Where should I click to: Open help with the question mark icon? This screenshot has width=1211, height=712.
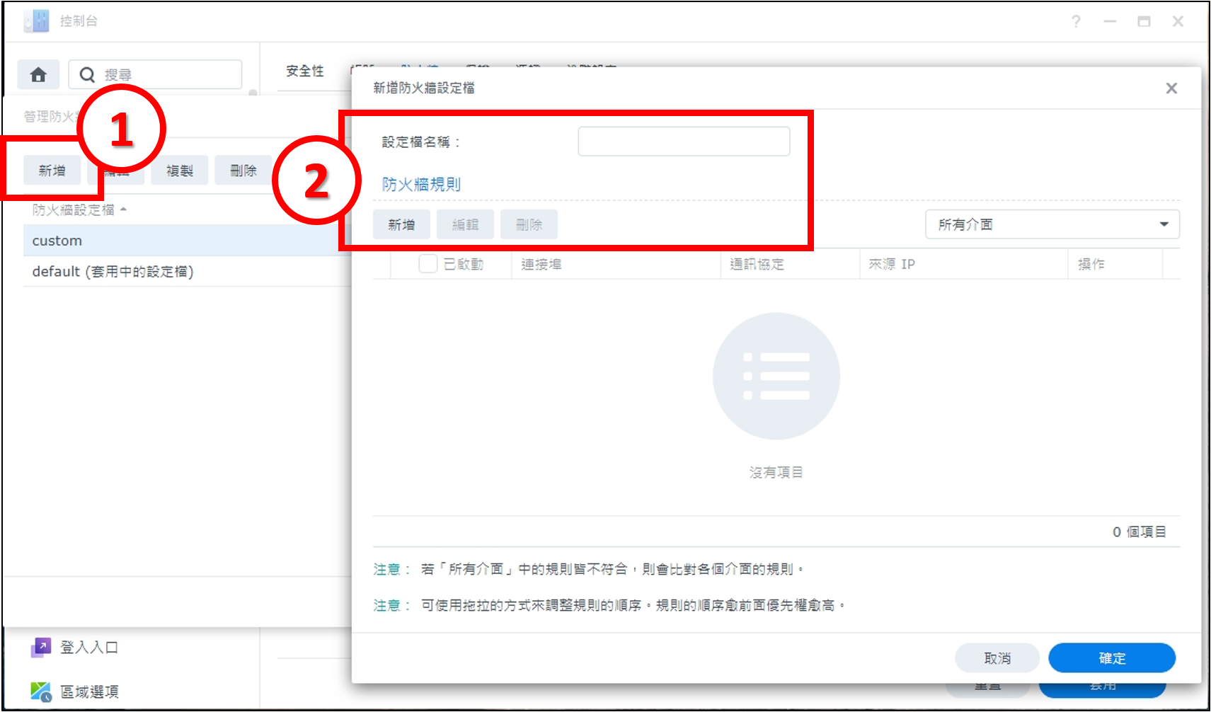pos(1076,21)
